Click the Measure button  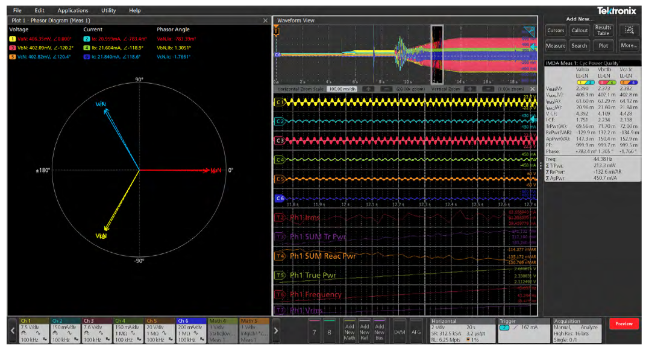[555, 45]
